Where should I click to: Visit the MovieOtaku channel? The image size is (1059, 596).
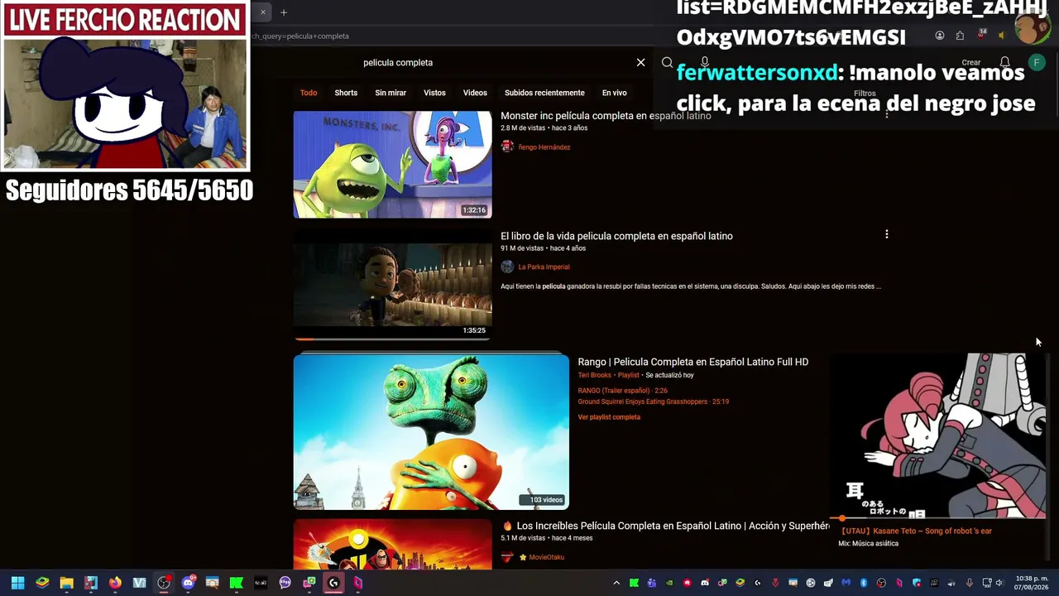coord(546,557)
